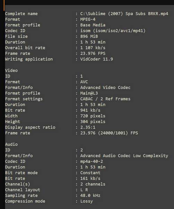This screenshot has width=174, height=209.
Task: Click the 48.0 kHz sampling rate value
Action: tap(90, 196)
